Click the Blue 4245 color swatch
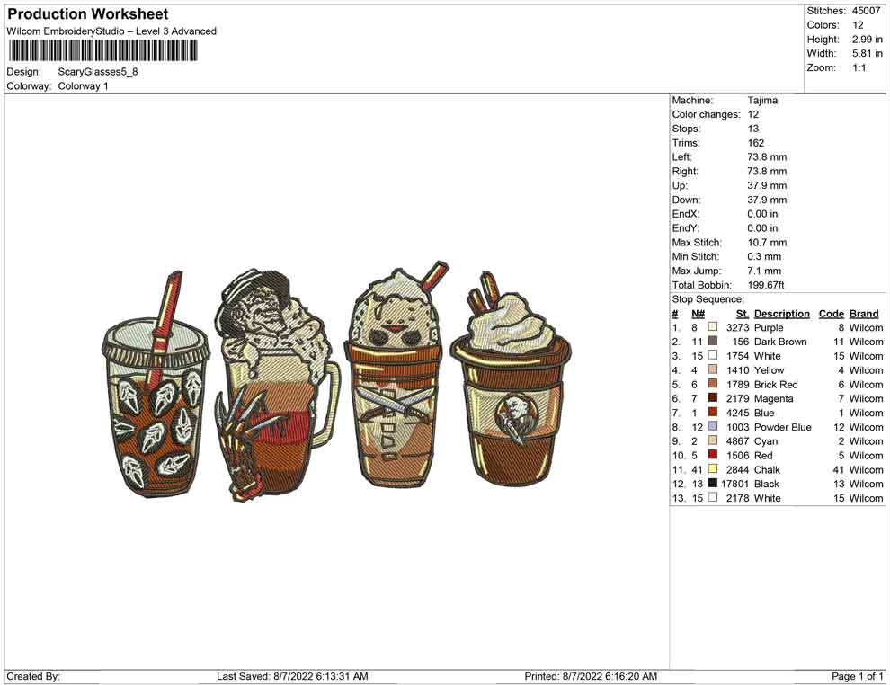This screenshot has height=685, width=890. [713, 412]
